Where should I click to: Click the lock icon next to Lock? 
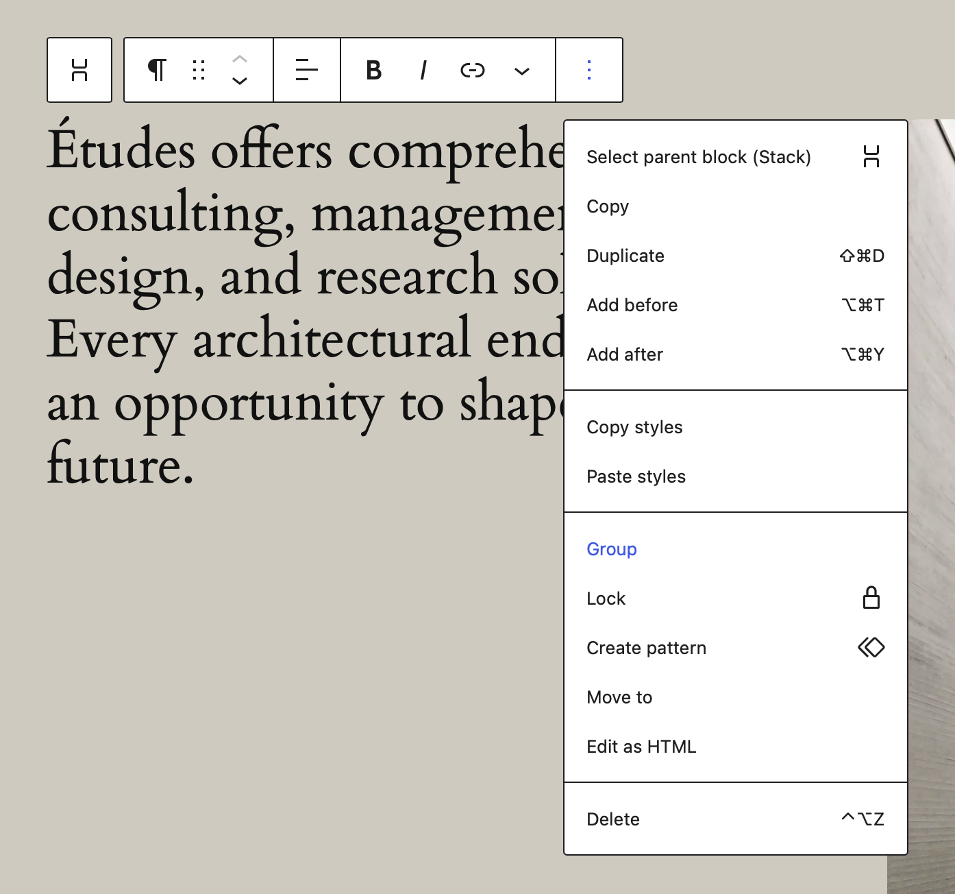tap(871, 598)
